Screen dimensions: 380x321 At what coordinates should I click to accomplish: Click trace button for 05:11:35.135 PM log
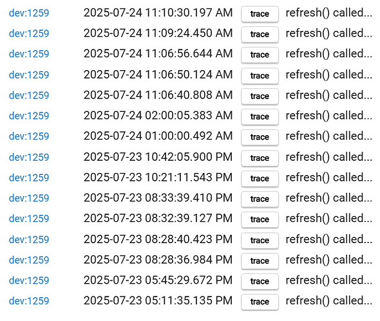pyautogui.click(x=260, y=302)
